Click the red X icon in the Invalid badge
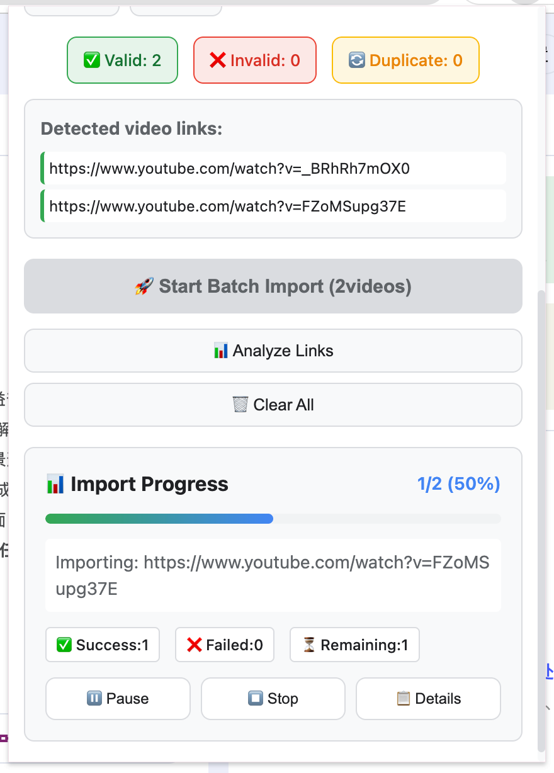Screen dimensions: 554x773 217,60
